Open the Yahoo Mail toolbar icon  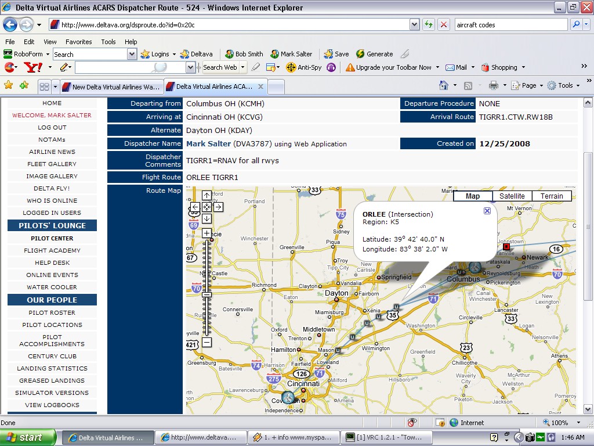click(x=450, y=67)
